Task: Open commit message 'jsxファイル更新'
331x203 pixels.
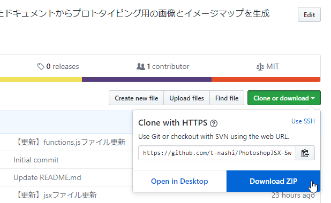Action: (56, 195)
